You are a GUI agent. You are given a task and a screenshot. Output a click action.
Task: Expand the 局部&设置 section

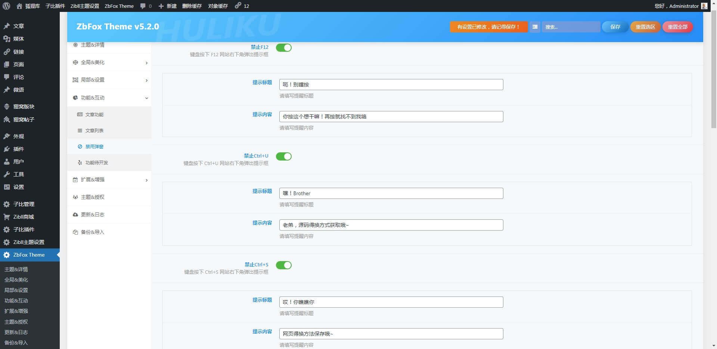[109, 80]
